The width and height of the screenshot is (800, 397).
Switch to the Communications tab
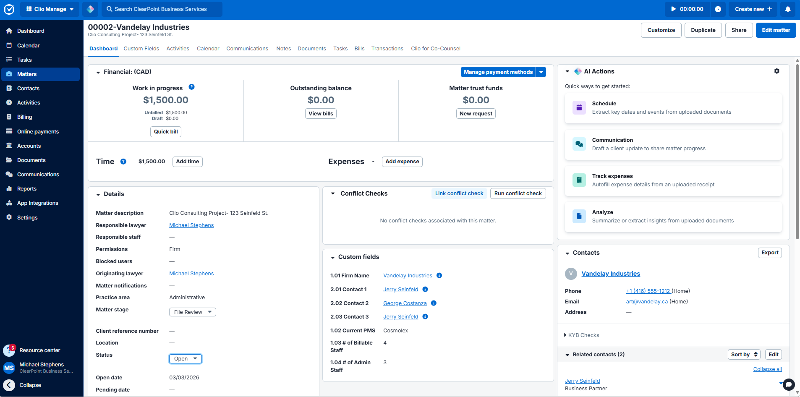tap(247, 49)
